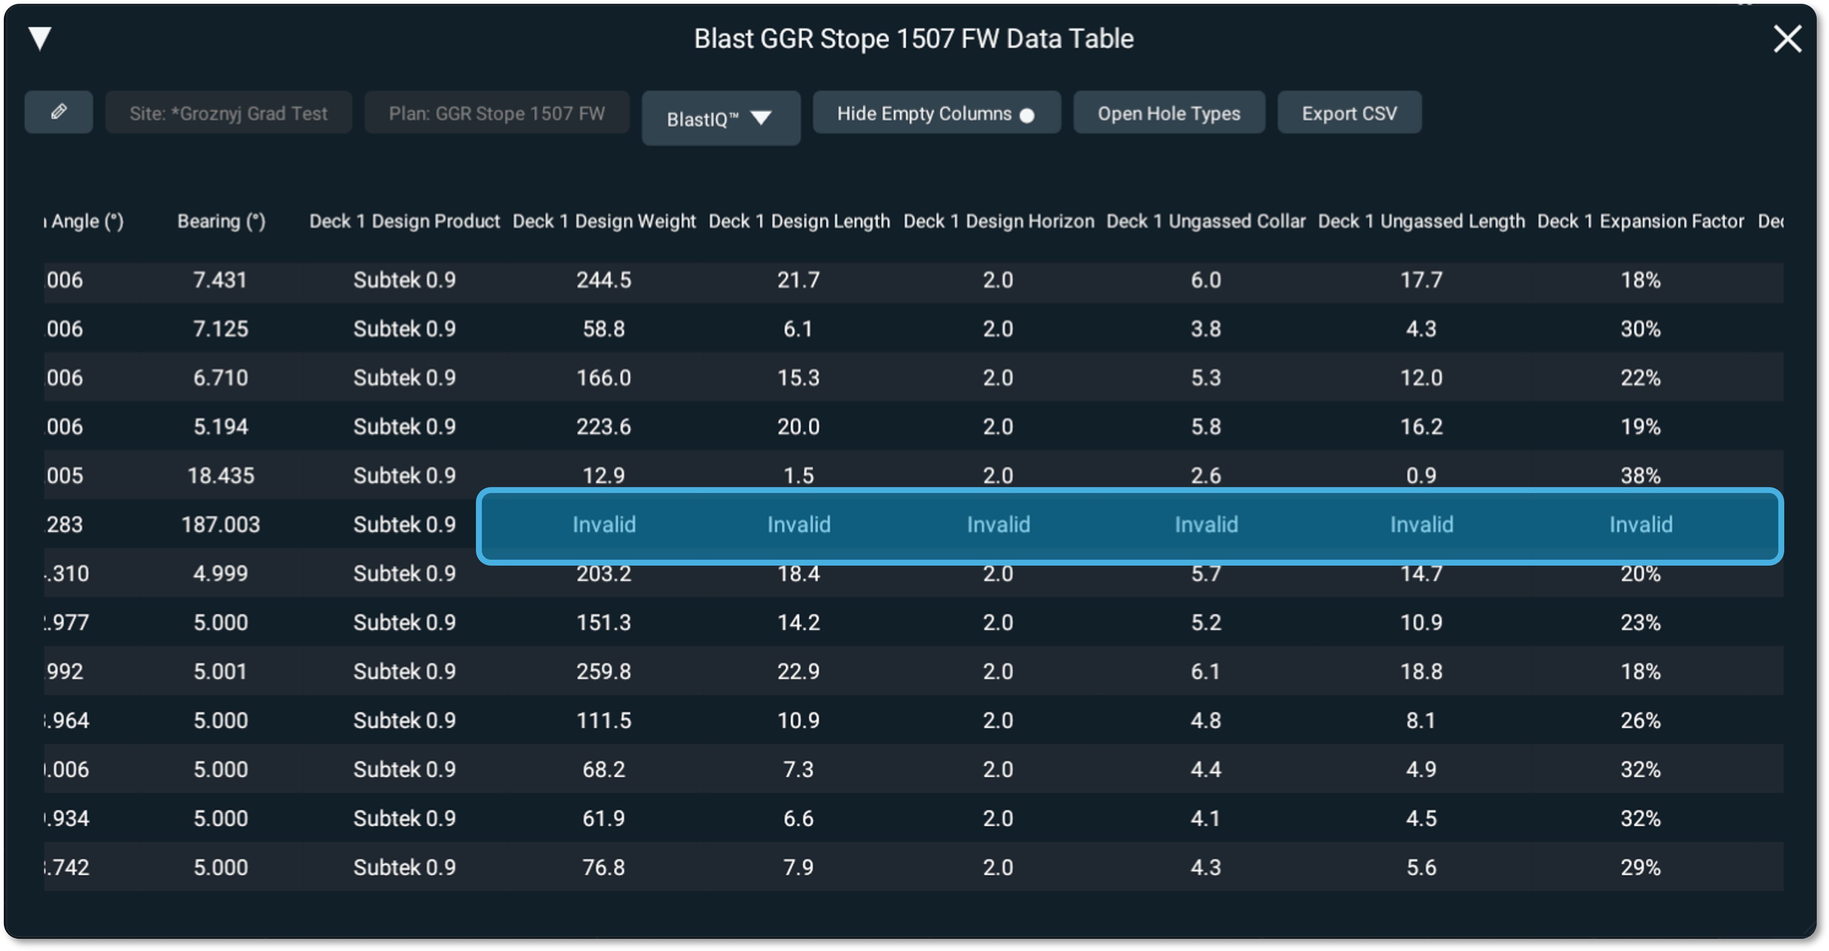Click ungassed length value 5.6
1829x951 pixels.
tap(1421, 867)
